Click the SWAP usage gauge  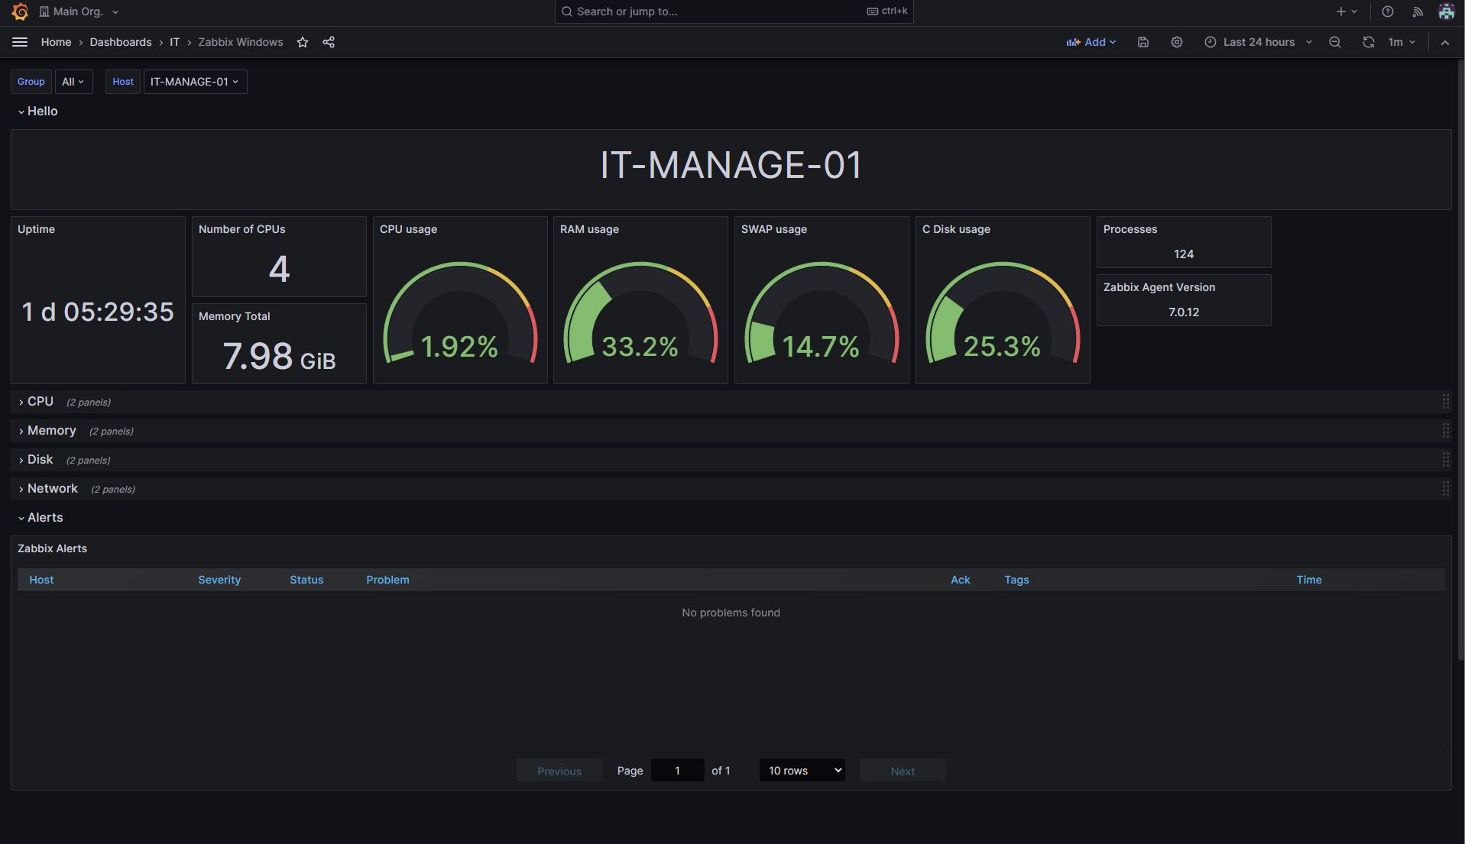[x=822, y=312]
